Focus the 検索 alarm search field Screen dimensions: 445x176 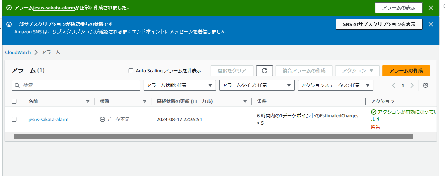76,85
